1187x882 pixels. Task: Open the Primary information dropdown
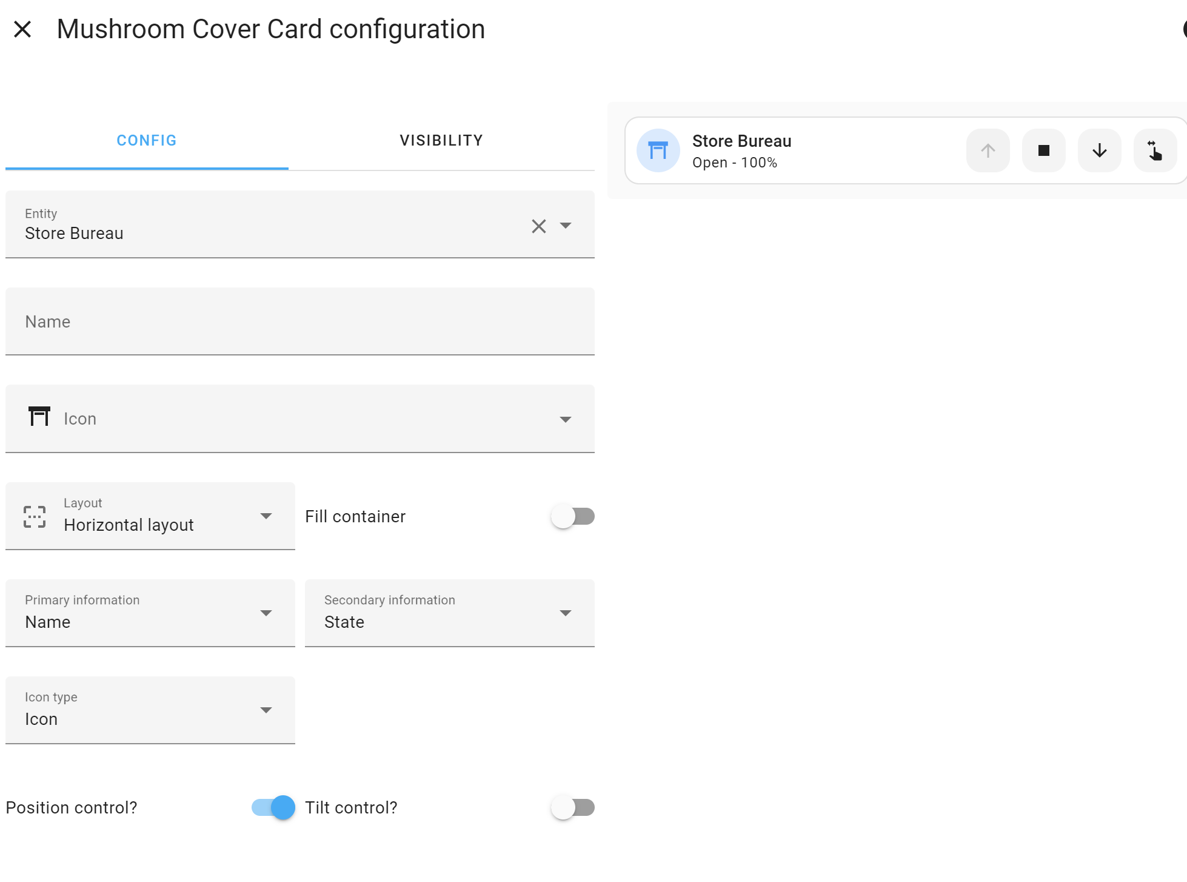(150, 613)
